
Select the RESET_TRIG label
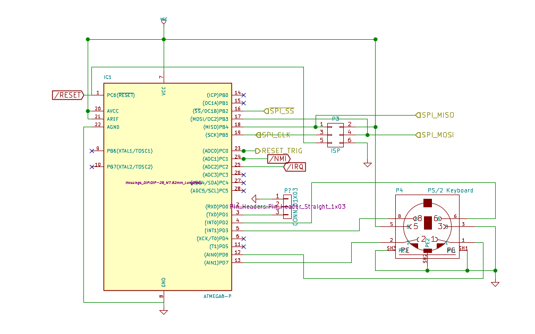(279, 151)
